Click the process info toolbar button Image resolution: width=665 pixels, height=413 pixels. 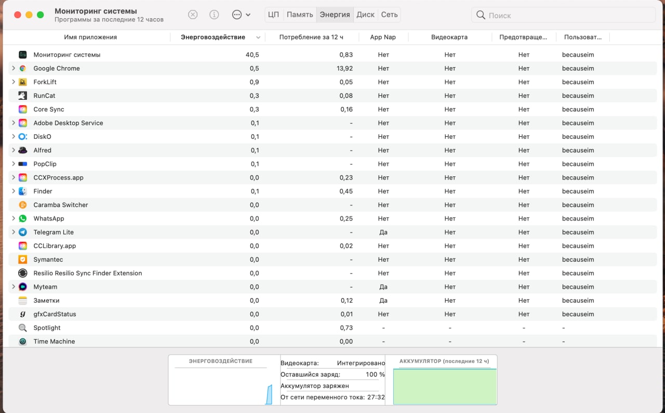coord(214,15)
